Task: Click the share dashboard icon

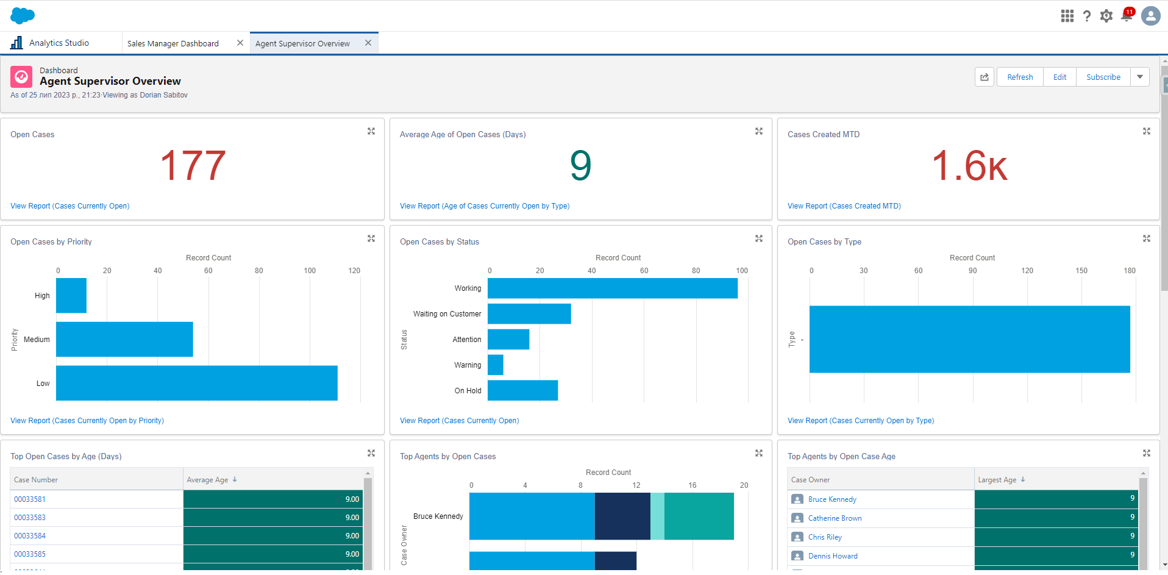Action: pos(984,77)
